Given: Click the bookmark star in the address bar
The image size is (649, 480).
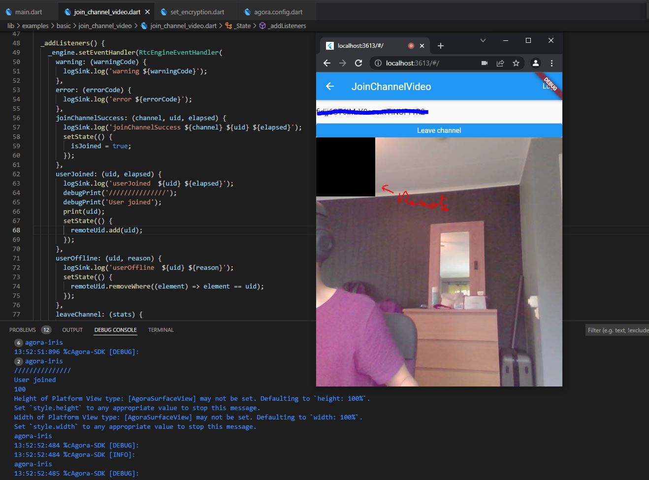Looking at the screenshot, I should 516,63.
